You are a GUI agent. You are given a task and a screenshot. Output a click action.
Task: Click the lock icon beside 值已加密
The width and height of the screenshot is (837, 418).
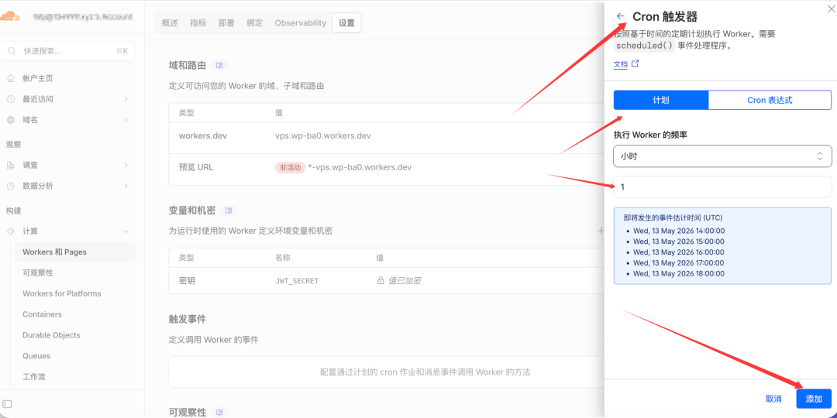(x=381, y=280)
